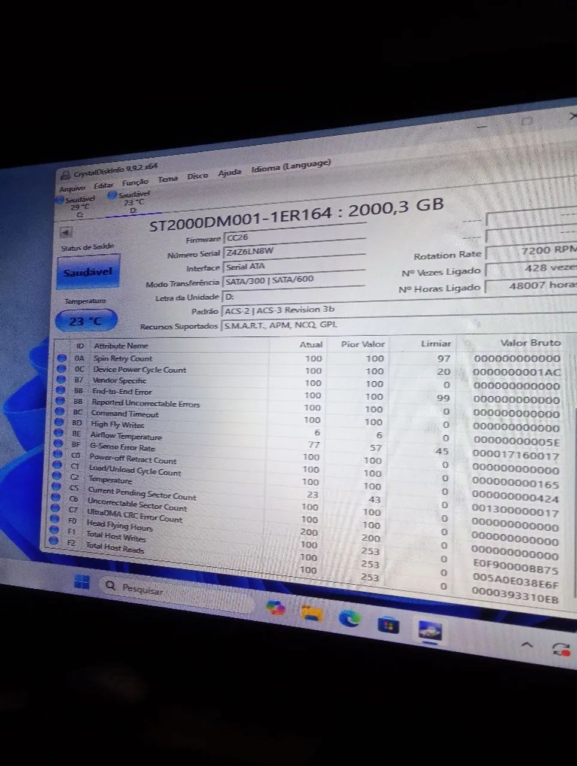Viewport: 577px width, 766px height.
Task: Open the Windows Start menu
Action: pyautogui.click(x=81, y=581)
